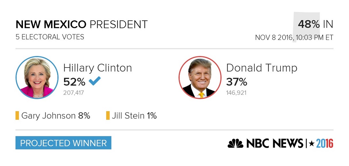
Task: Click the yellow marker beside Gary Johnson
Action: pyautogui.click(x=17, y=116)
